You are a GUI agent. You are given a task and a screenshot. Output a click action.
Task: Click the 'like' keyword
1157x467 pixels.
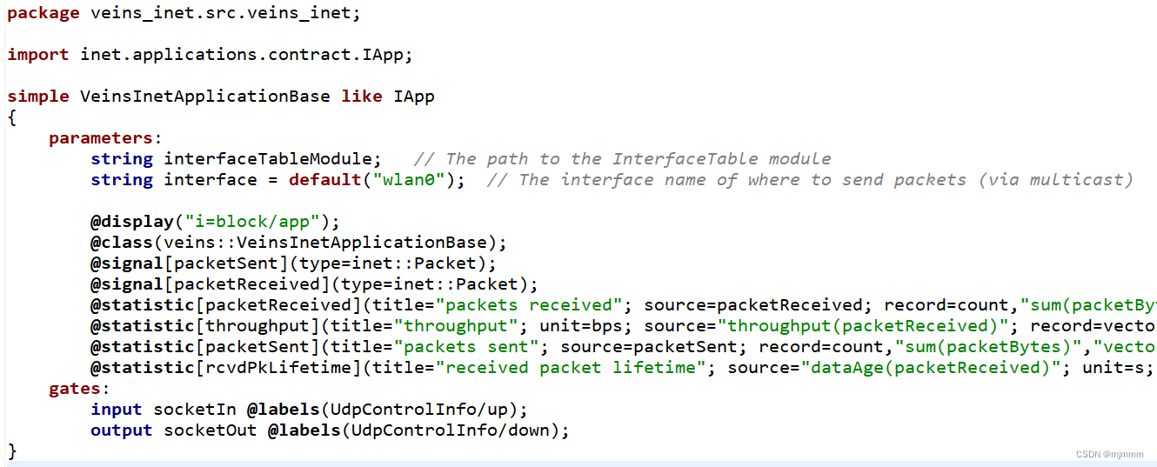pyautogui.click(x=362, y=97)
